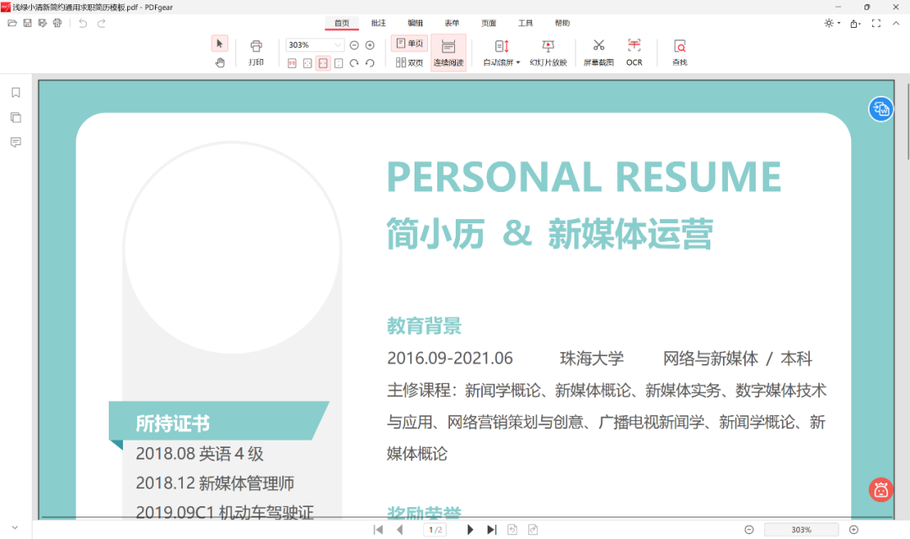Select the 首页 home tab
The height and width of the screenshot is (539, 910).
click(x=342, y=24)
